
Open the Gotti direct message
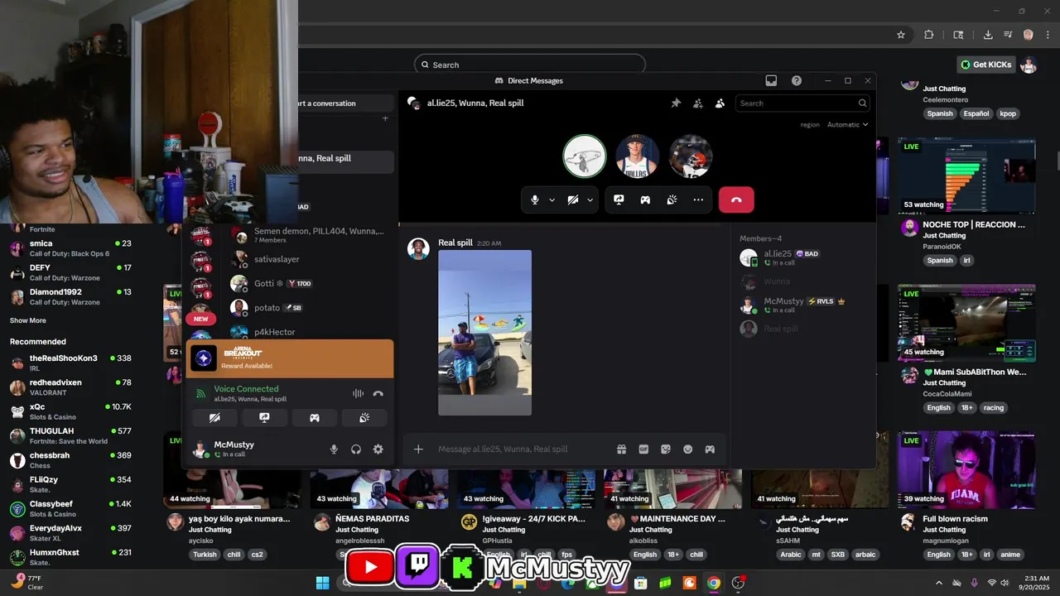click(310, 283)
